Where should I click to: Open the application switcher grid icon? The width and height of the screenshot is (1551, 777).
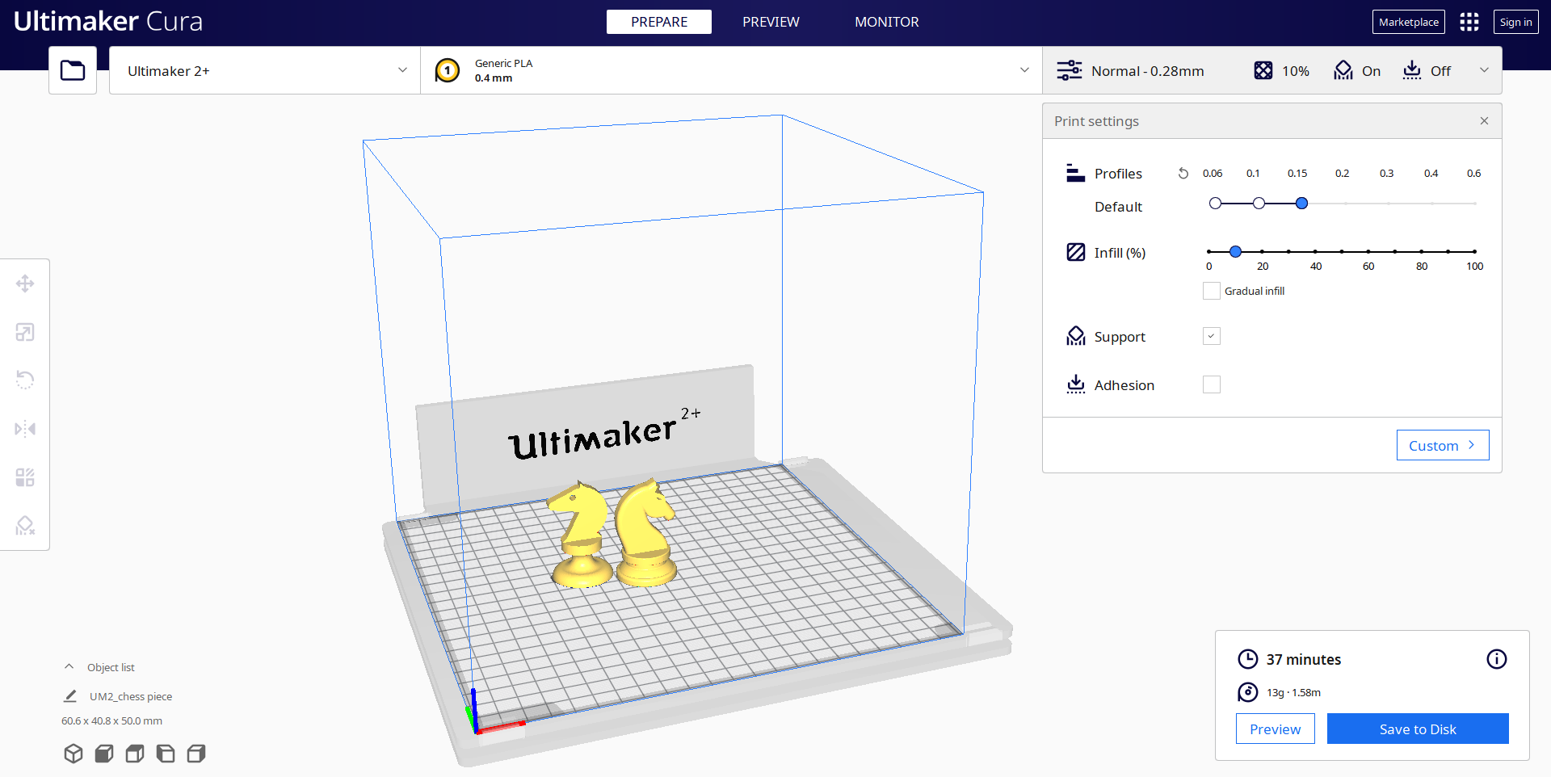[1469, 22]
